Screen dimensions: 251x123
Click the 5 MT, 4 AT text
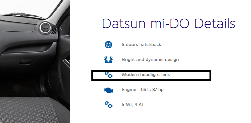133,105
